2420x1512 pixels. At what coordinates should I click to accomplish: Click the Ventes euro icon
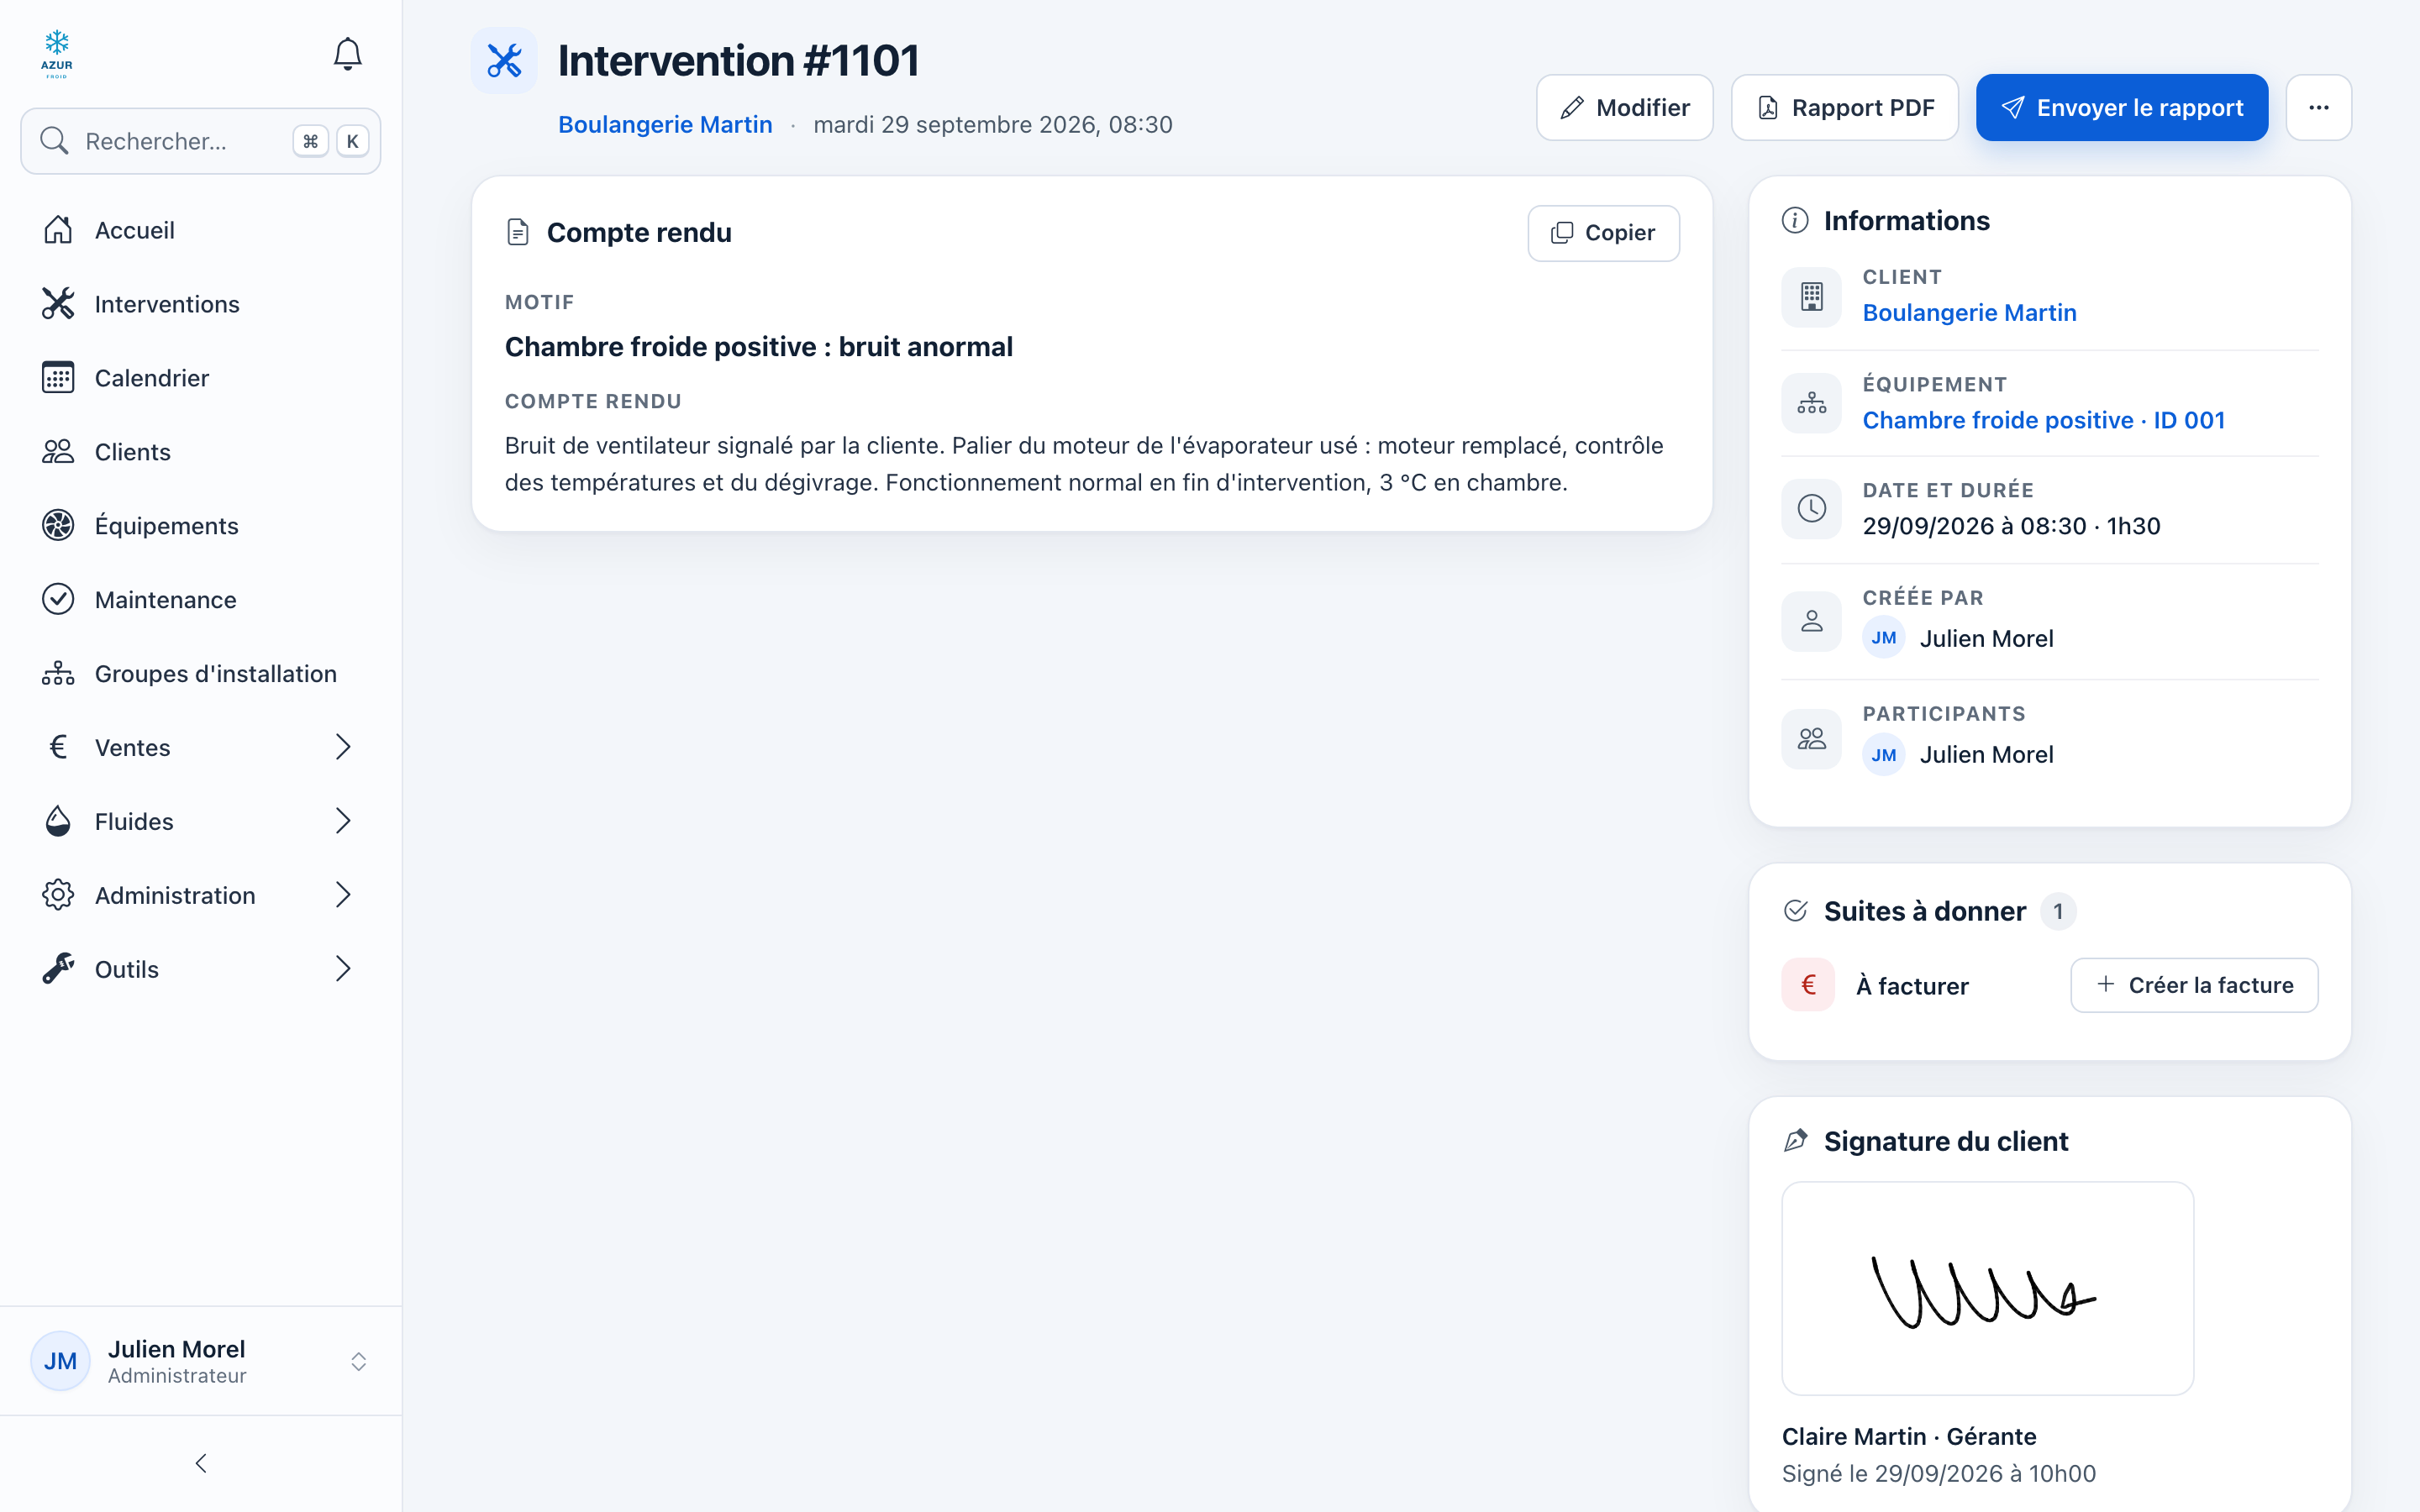pyautogui.click(x=58, y=747)
